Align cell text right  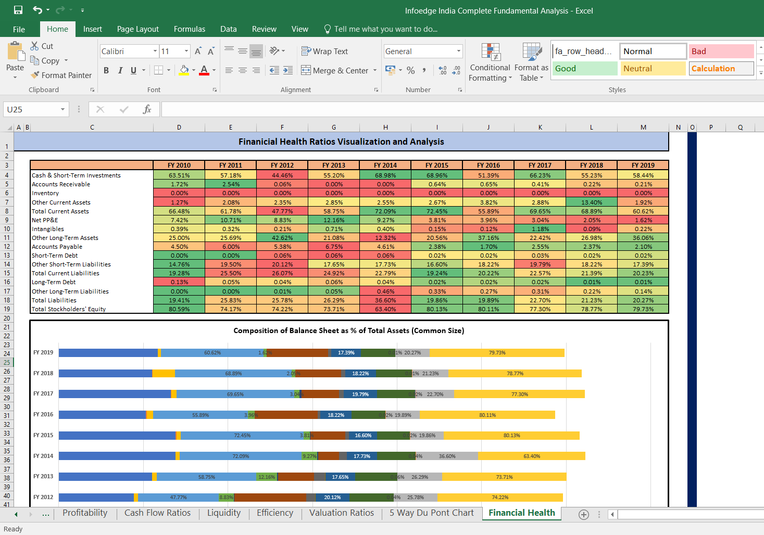pos(256,70)
